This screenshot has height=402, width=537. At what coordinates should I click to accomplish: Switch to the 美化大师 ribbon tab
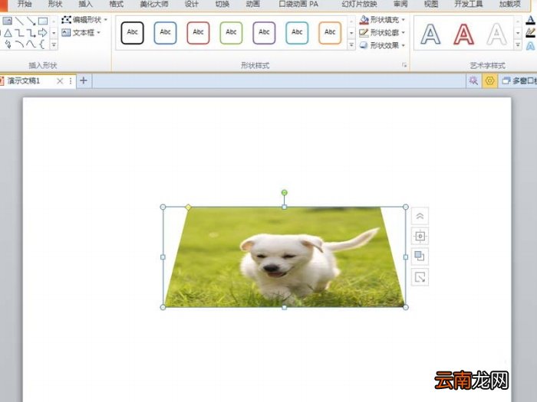point(154,4)
